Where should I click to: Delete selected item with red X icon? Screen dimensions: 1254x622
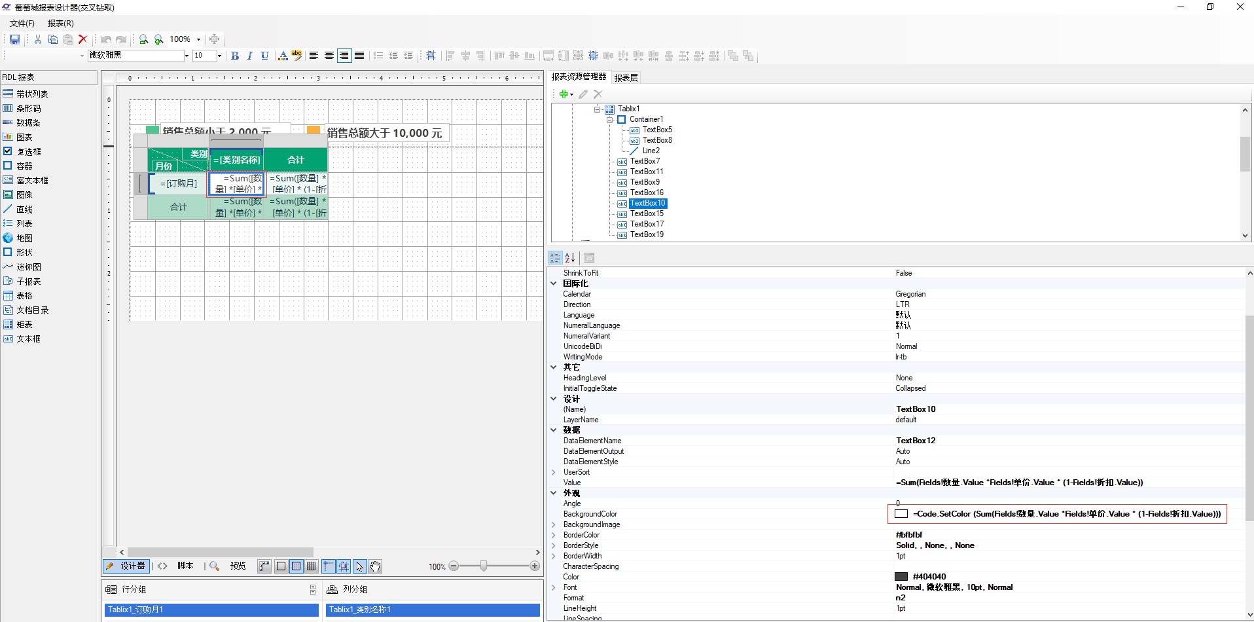click(x=83, y=39)
